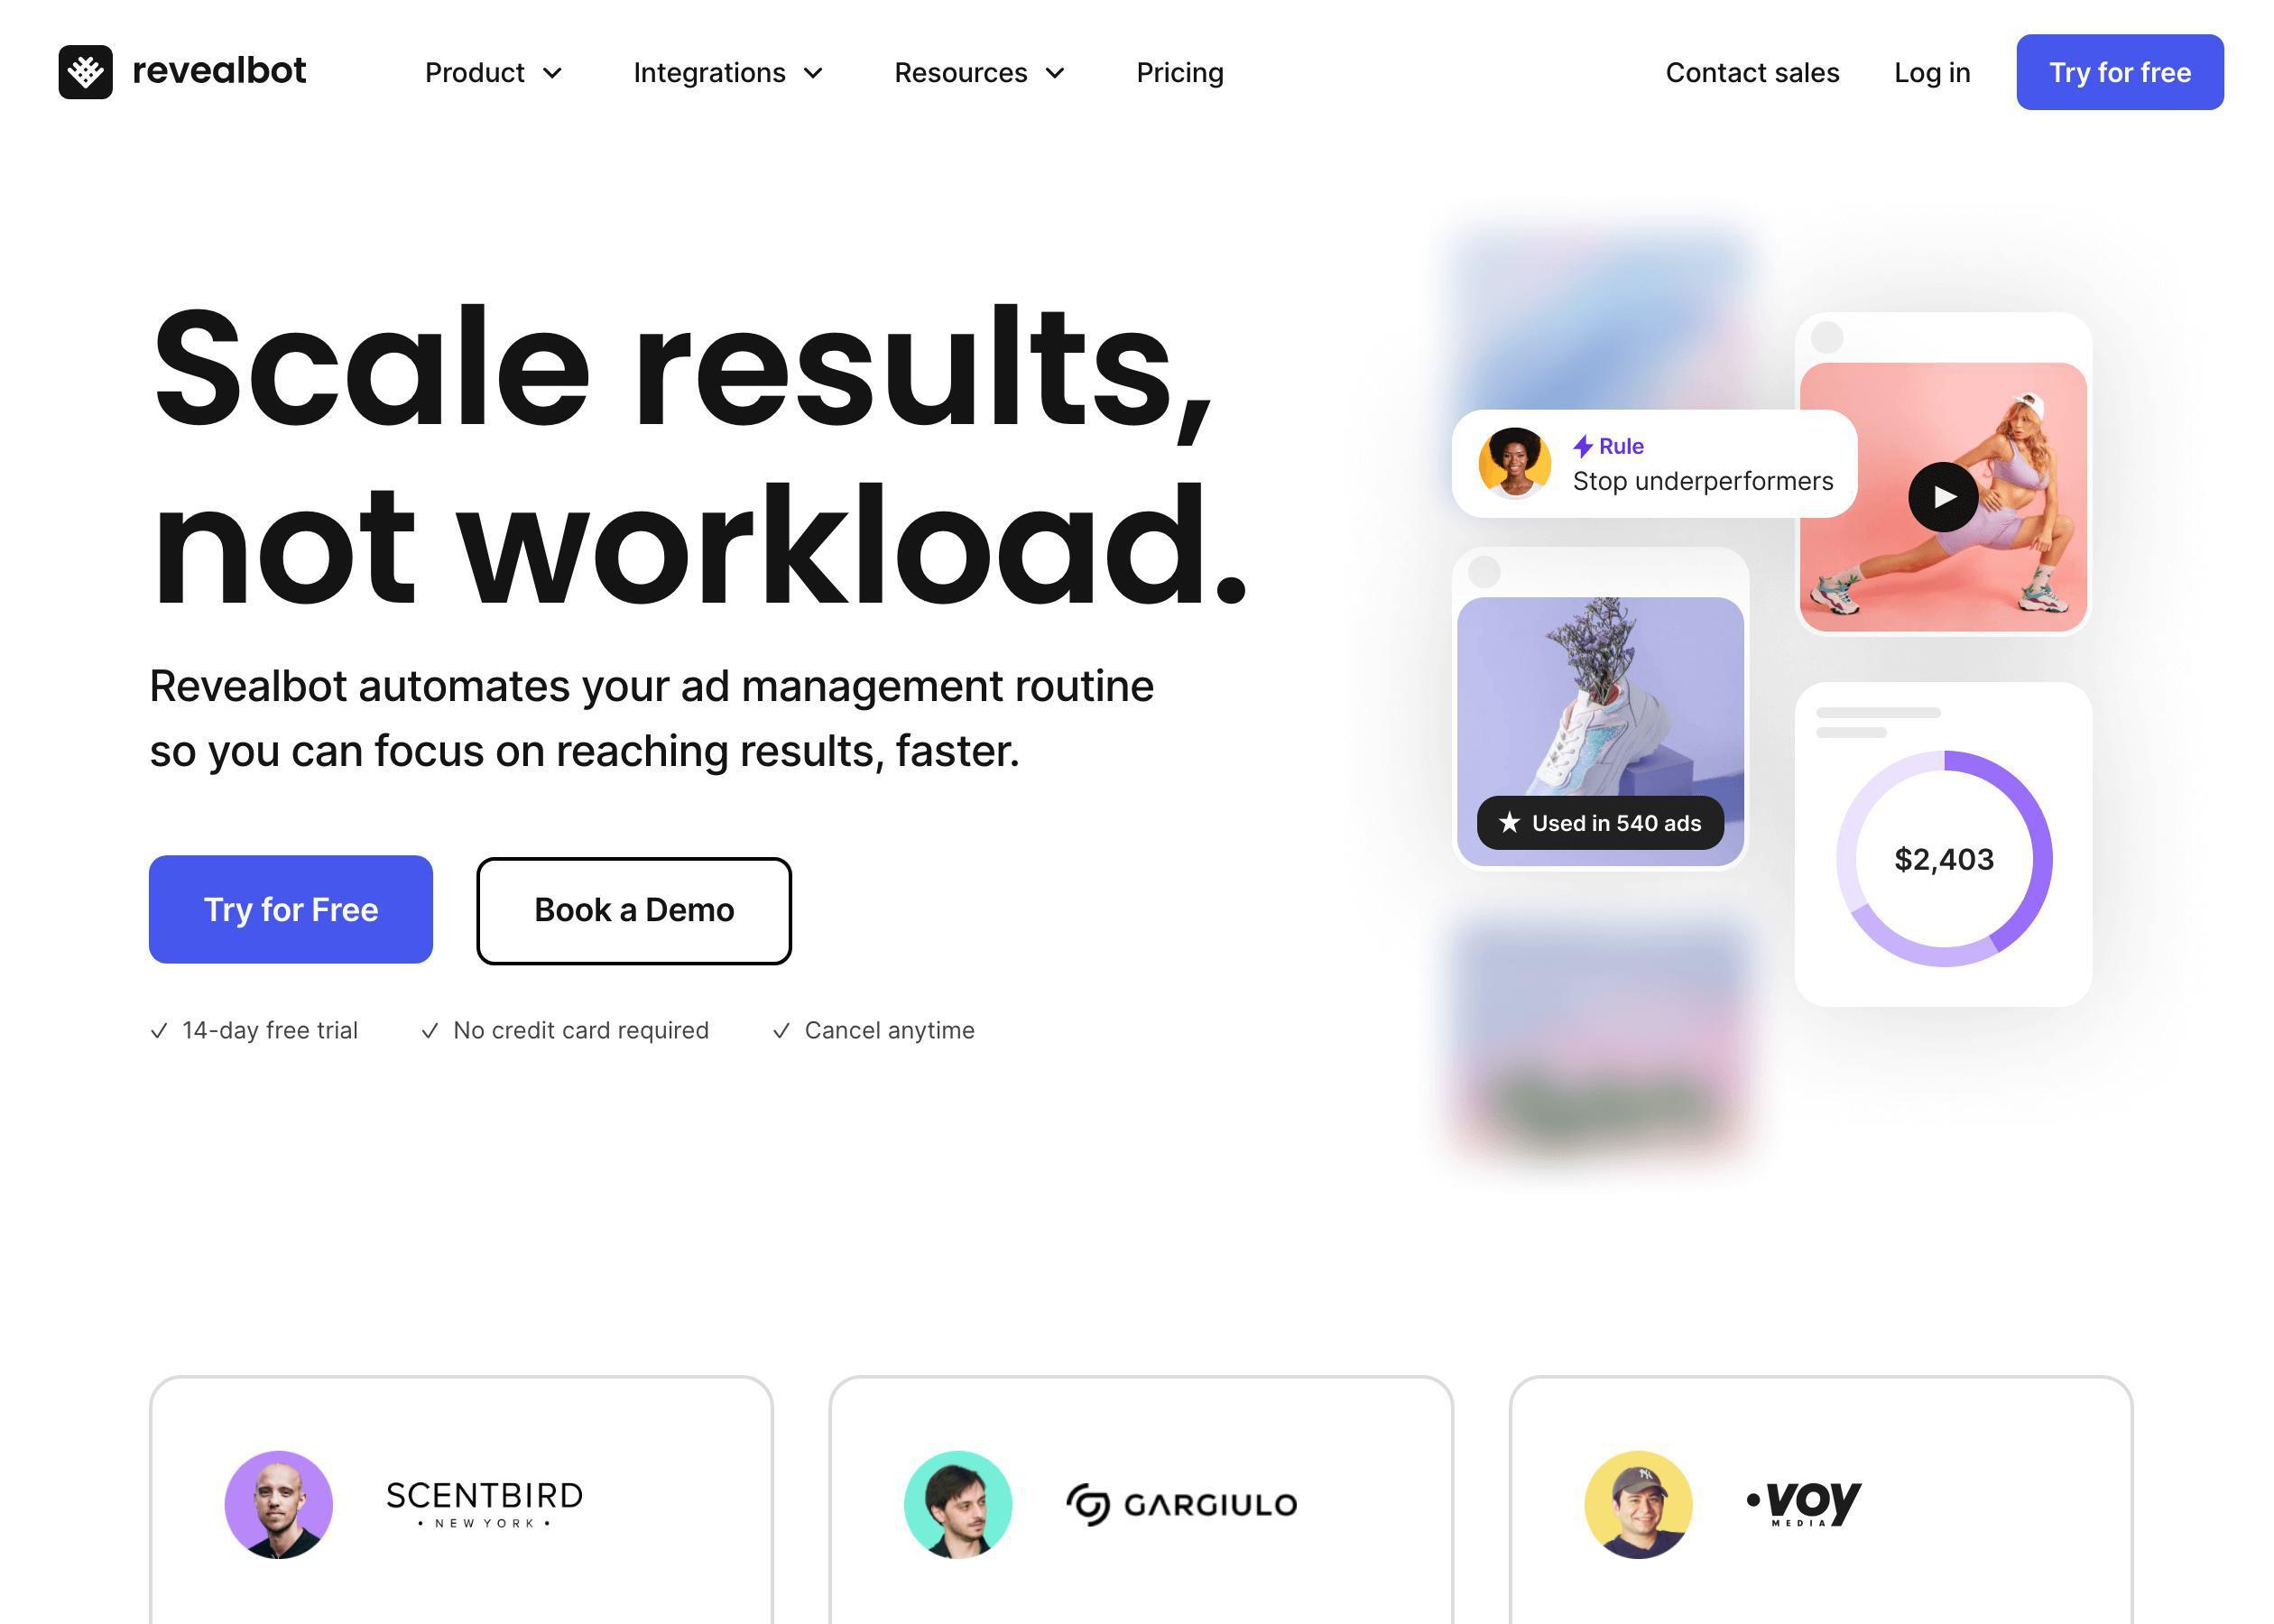Click the 'Try for Free' button
Viewport: 2274px width, 1624px height.
(x=290, y=909)
